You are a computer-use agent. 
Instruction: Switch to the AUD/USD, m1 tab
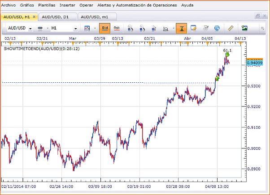[97, 17]
